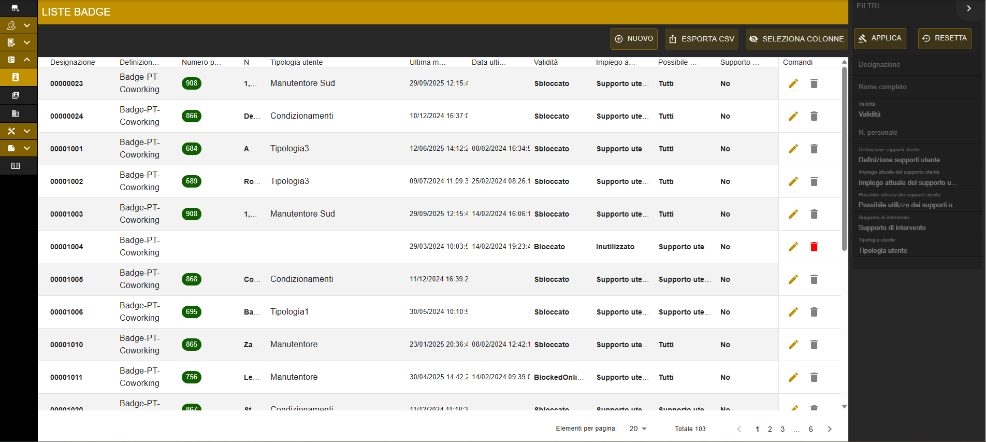This screenshot has height=442, width=986.
Task: Click table vertical scrollbar thumb
Action: (844, 158)
